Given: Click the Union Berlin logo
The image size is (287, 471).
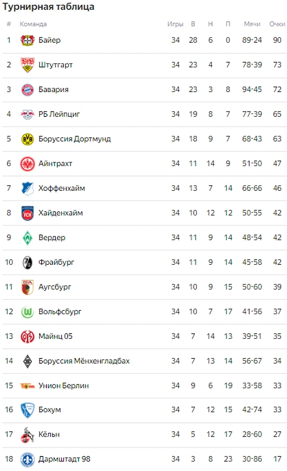Looking at the screenshot, I should (28, 386).
